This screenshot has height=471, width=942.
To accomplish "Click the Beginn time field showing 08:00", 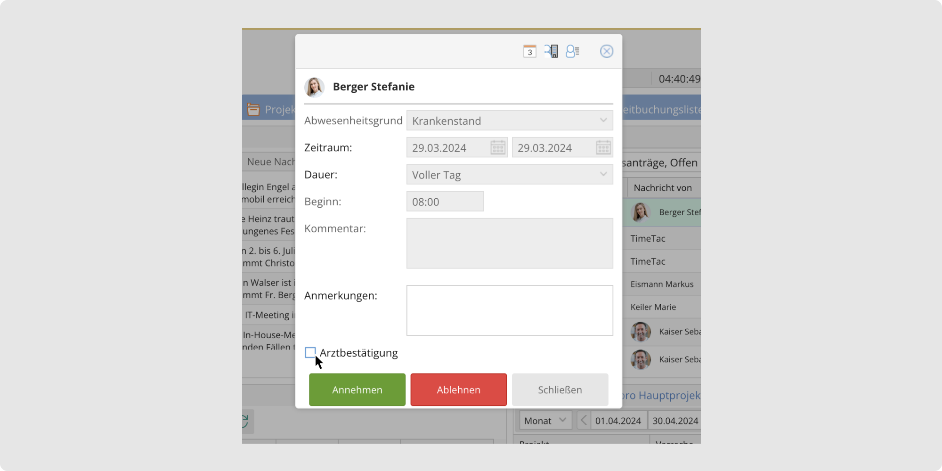I will (x=445, y=202).
